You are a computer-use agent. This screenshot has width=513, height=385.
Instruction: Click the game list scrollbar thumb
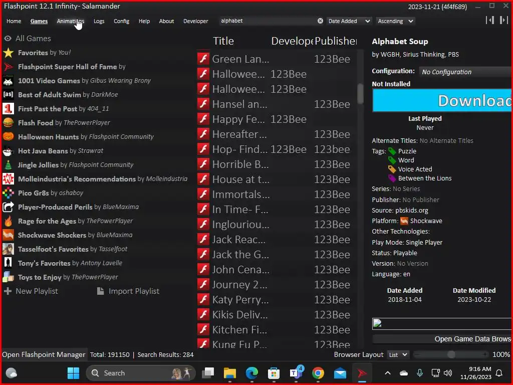click(360, 94)
